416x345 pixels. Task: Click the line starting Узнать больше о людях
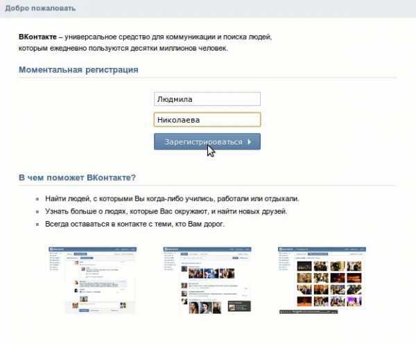coord(166,211)
